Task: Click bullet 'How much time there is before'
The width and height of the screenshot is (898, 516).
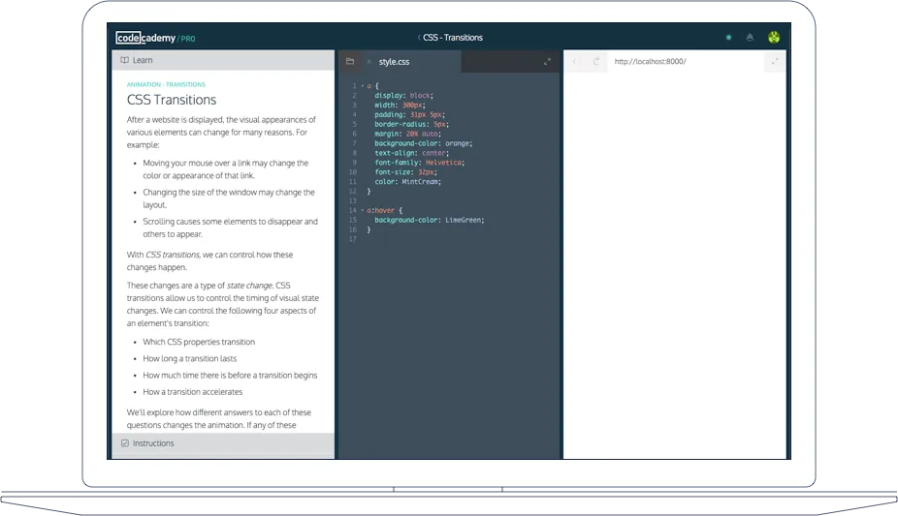Action: click(230, 376)
